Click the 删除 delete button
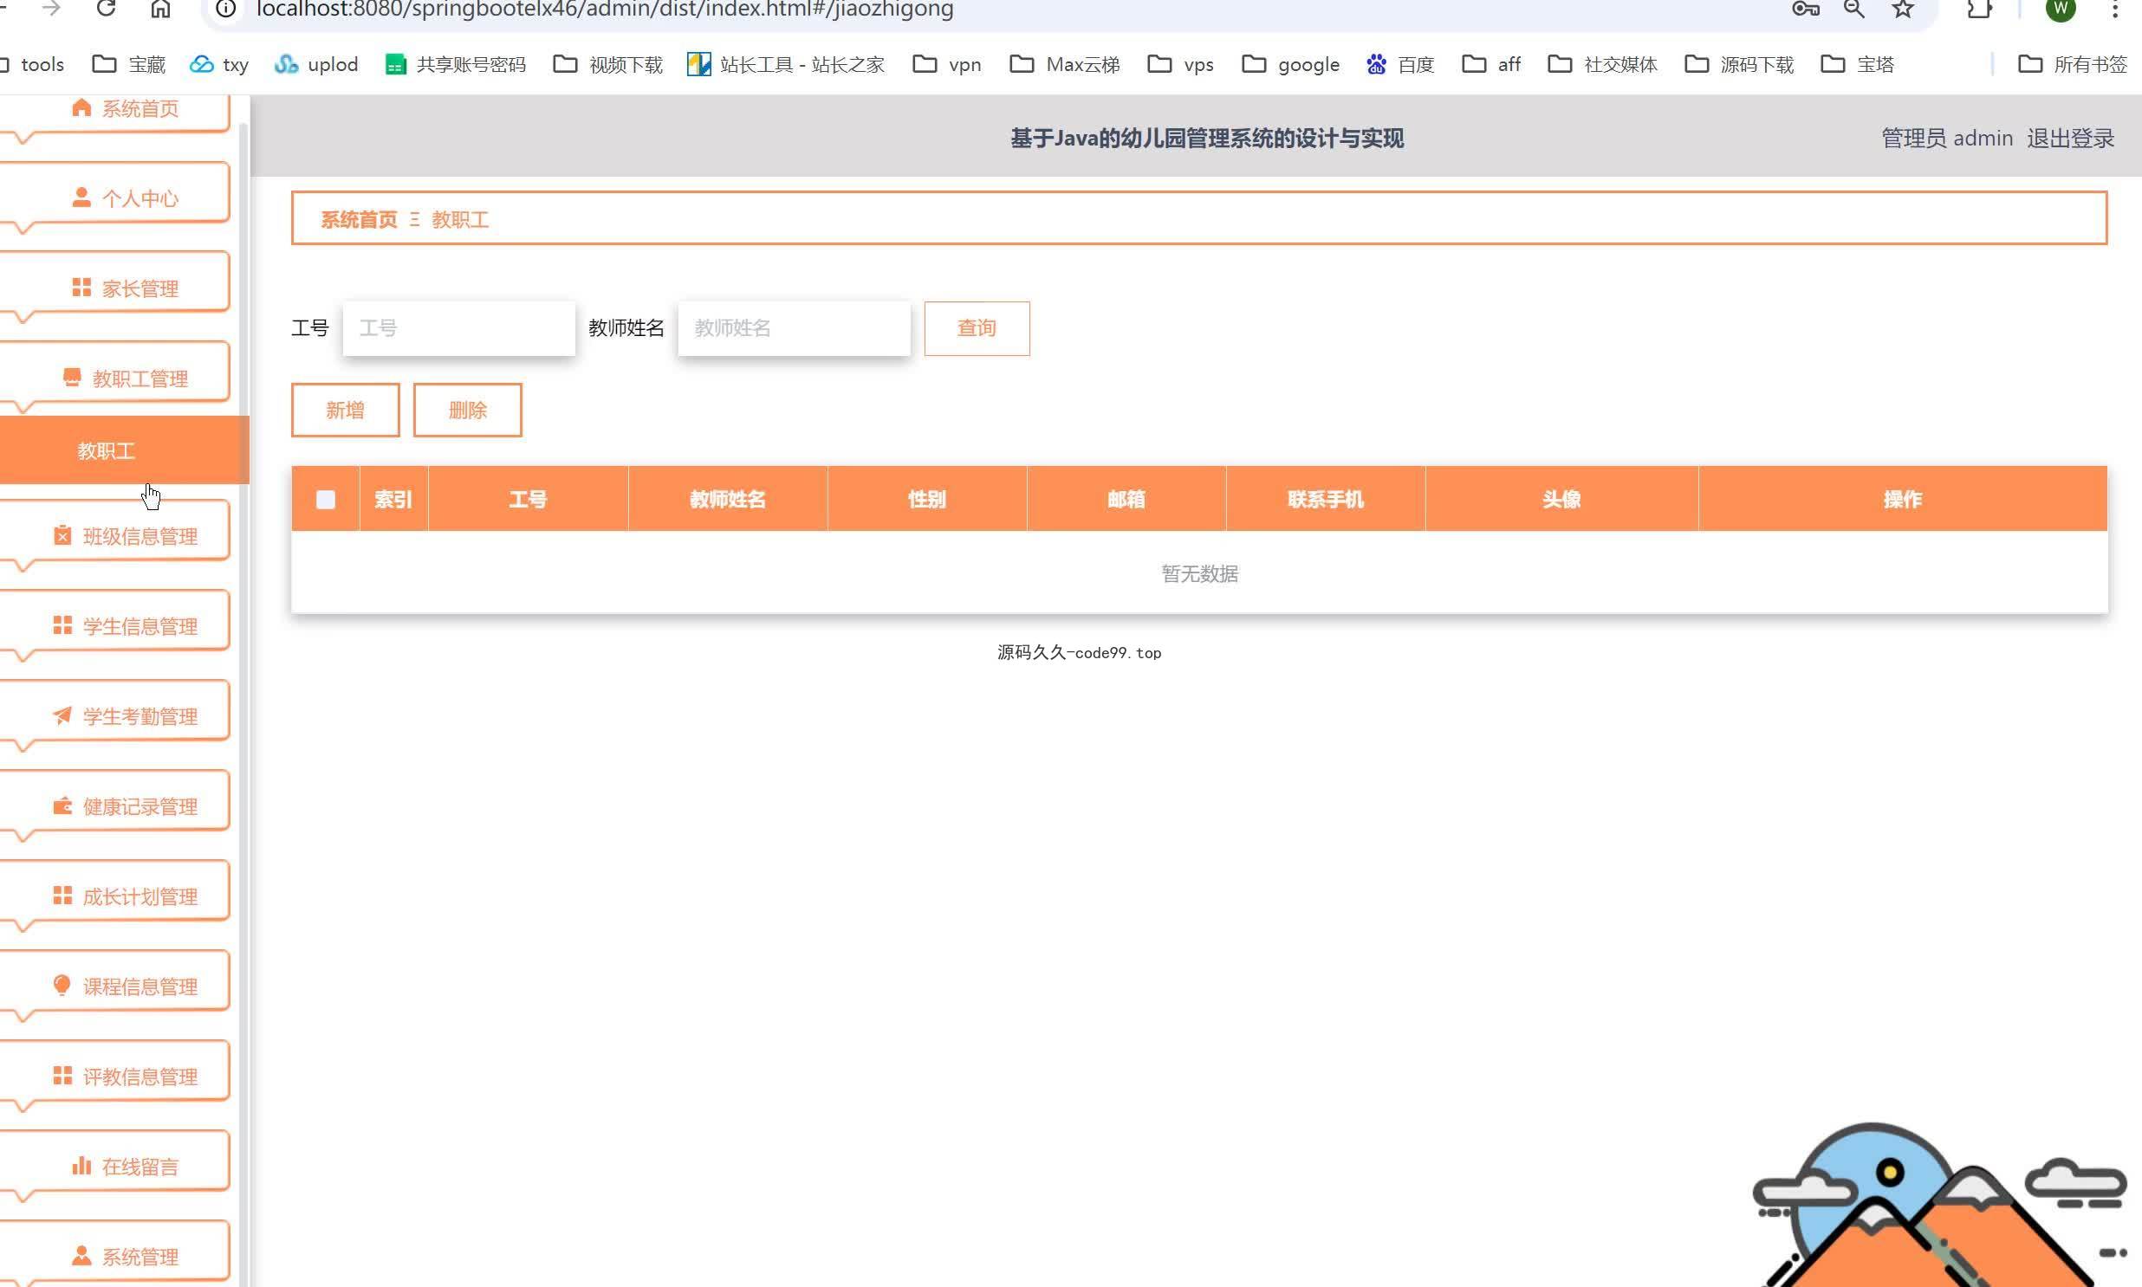The height and width of the screenshot is (1287, 2142). coord(468,410)
